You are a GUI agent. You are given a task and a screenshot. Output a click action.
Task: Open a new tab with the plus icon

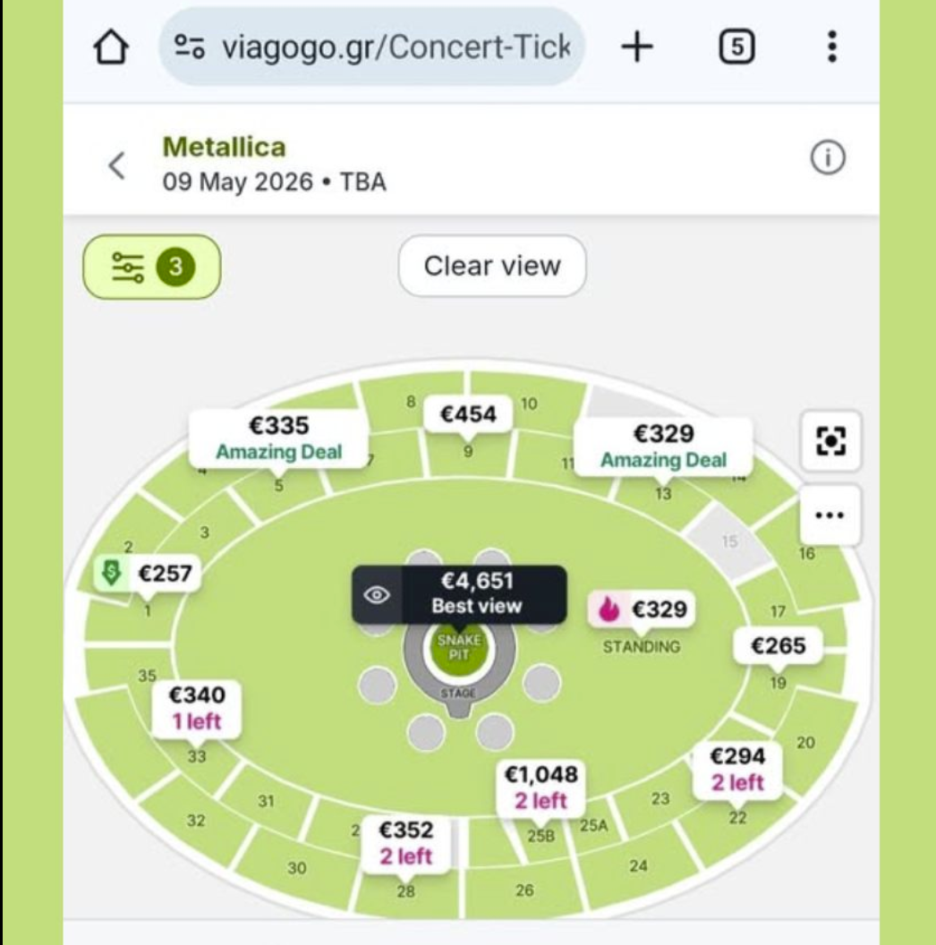[x=637, y=47]
